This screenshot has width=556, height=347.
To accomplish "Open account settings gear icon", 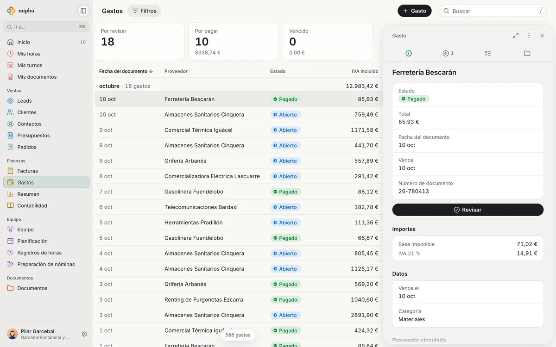I will pos(84,334).
